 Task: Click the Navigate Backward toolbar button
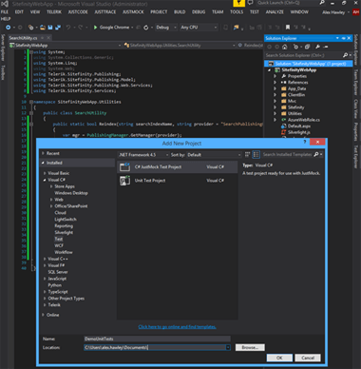[x=9, y=28]
